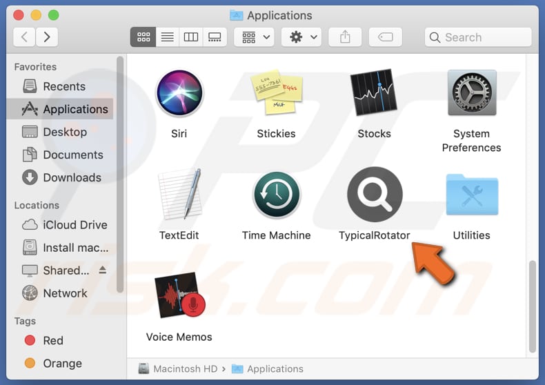Viewport: 545px width, 385px height.
Task: Zoom the window with green button
Action: 54,15
